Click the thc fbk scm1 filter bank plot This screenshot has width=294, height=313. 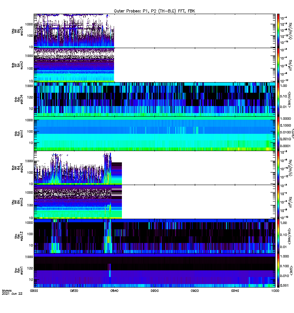[x=154, y=270]
